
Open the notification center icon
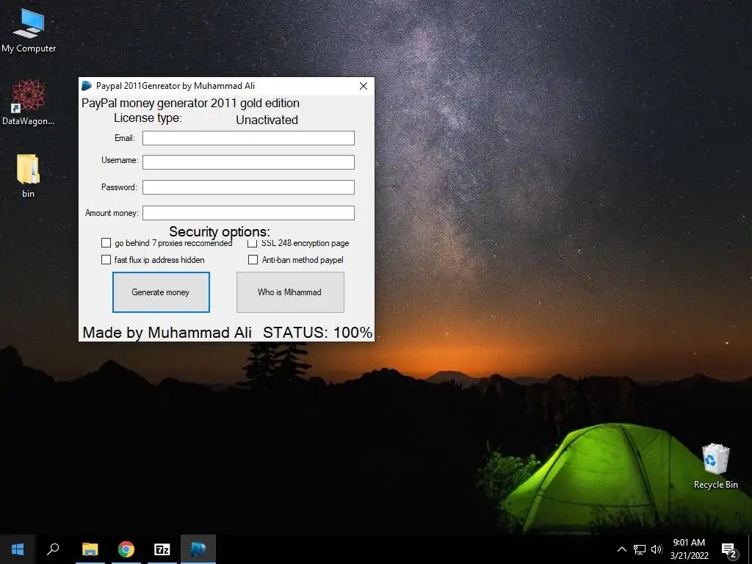(729, 549)
